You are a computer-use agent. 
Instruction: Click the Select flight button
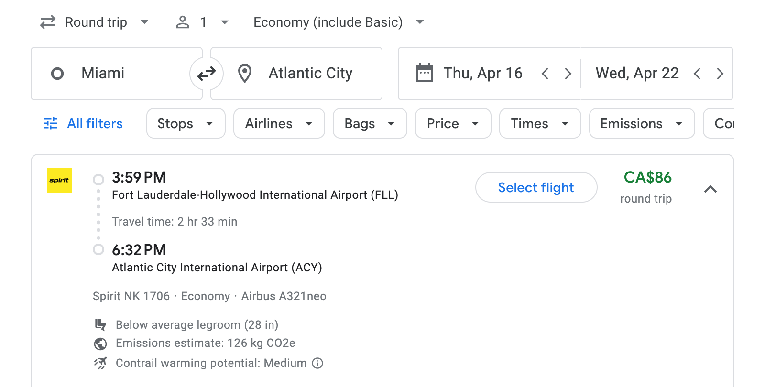536,187
